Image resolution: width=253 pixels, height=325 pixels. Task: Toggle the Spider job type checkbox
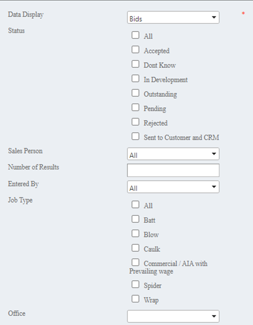(136, 285)
